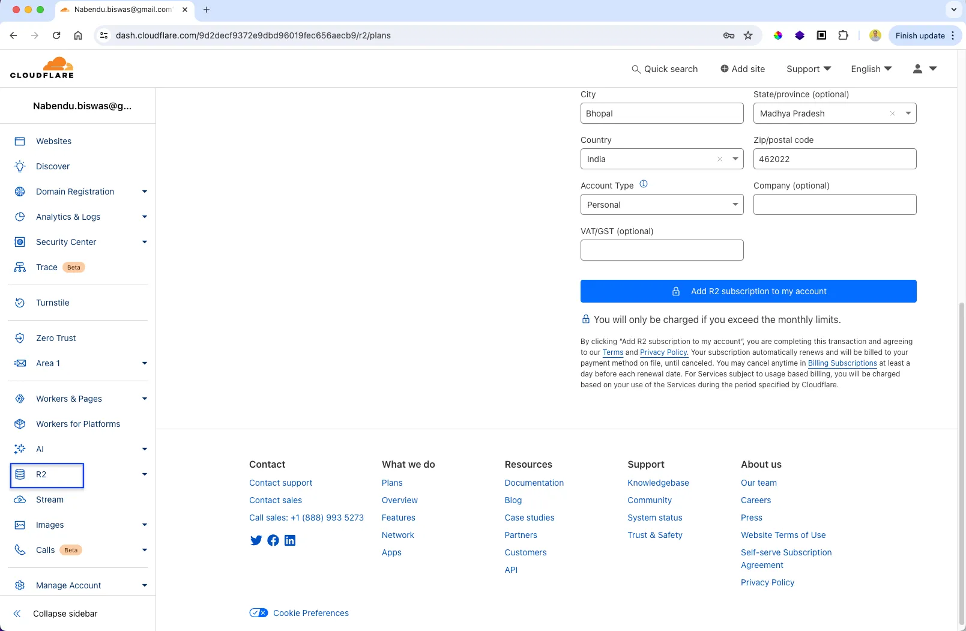Click Finish update button
Screen dimensions: 966x631
tap(925, 35)
